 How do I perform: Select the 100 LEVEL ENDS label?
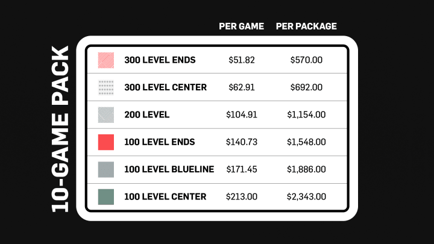[x=160, y=142]
